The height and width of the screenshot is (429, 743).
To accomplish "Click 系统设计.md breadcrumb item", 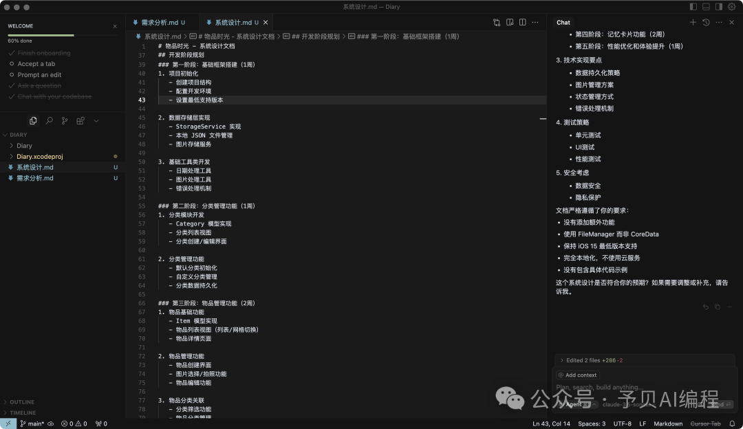I will click(158, 36).
